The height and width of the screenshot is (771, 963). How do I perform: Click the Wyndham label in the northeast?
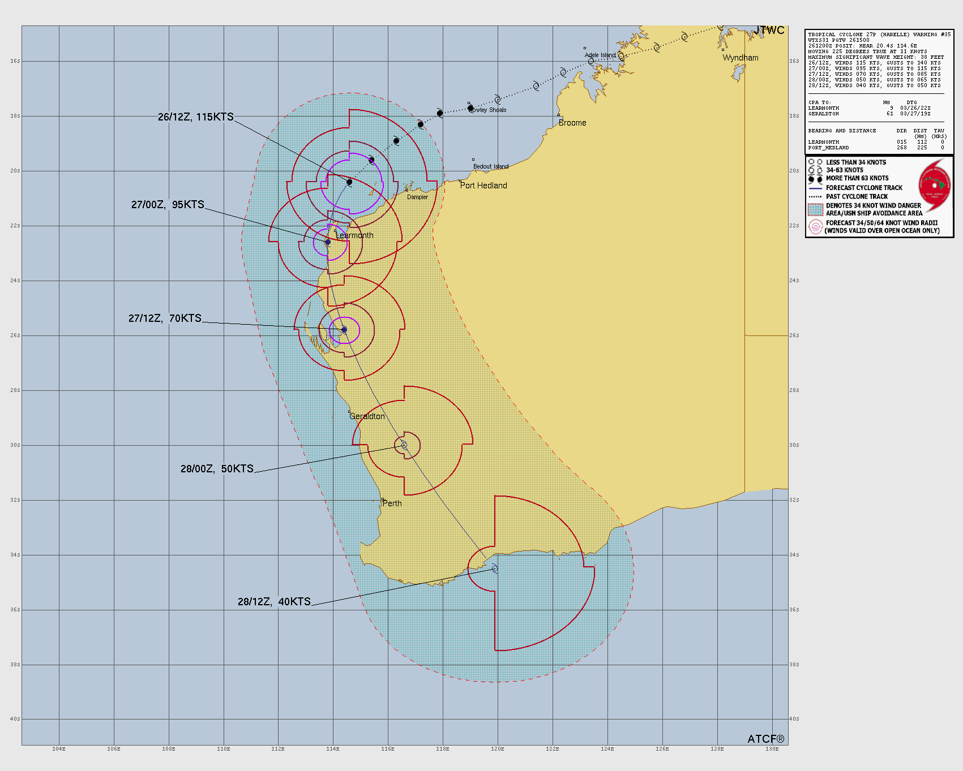pyautogui.click(x=741, y=58)
